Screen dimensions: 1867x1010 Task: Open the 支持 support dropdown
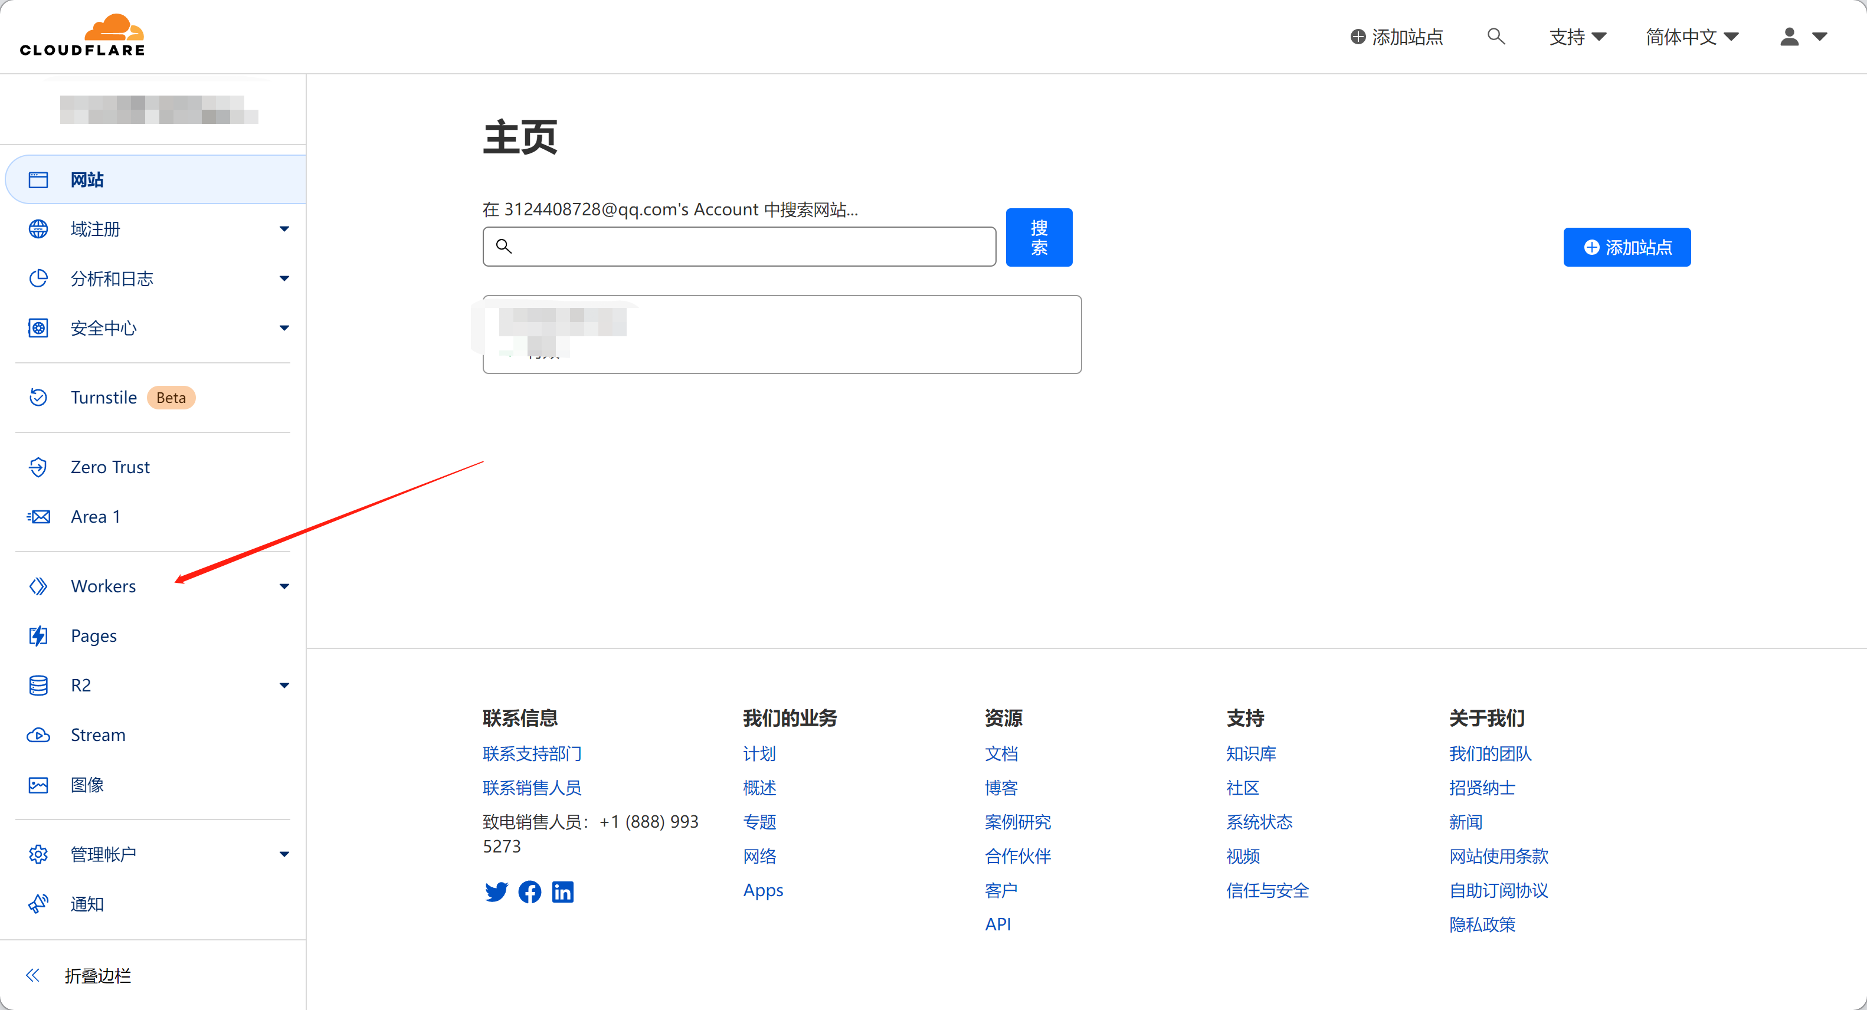pyautogui.click(x=1577, y=36)
